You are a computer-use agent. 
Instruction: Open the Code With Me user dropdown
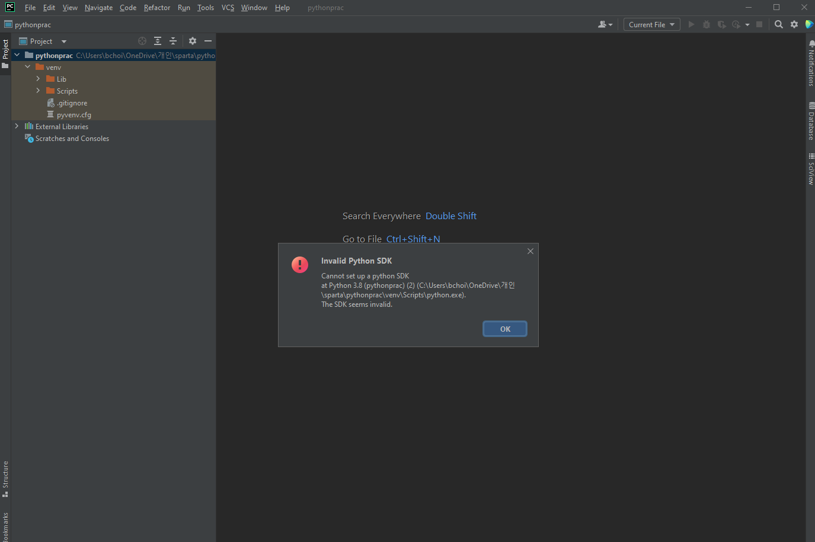point(605,24)
